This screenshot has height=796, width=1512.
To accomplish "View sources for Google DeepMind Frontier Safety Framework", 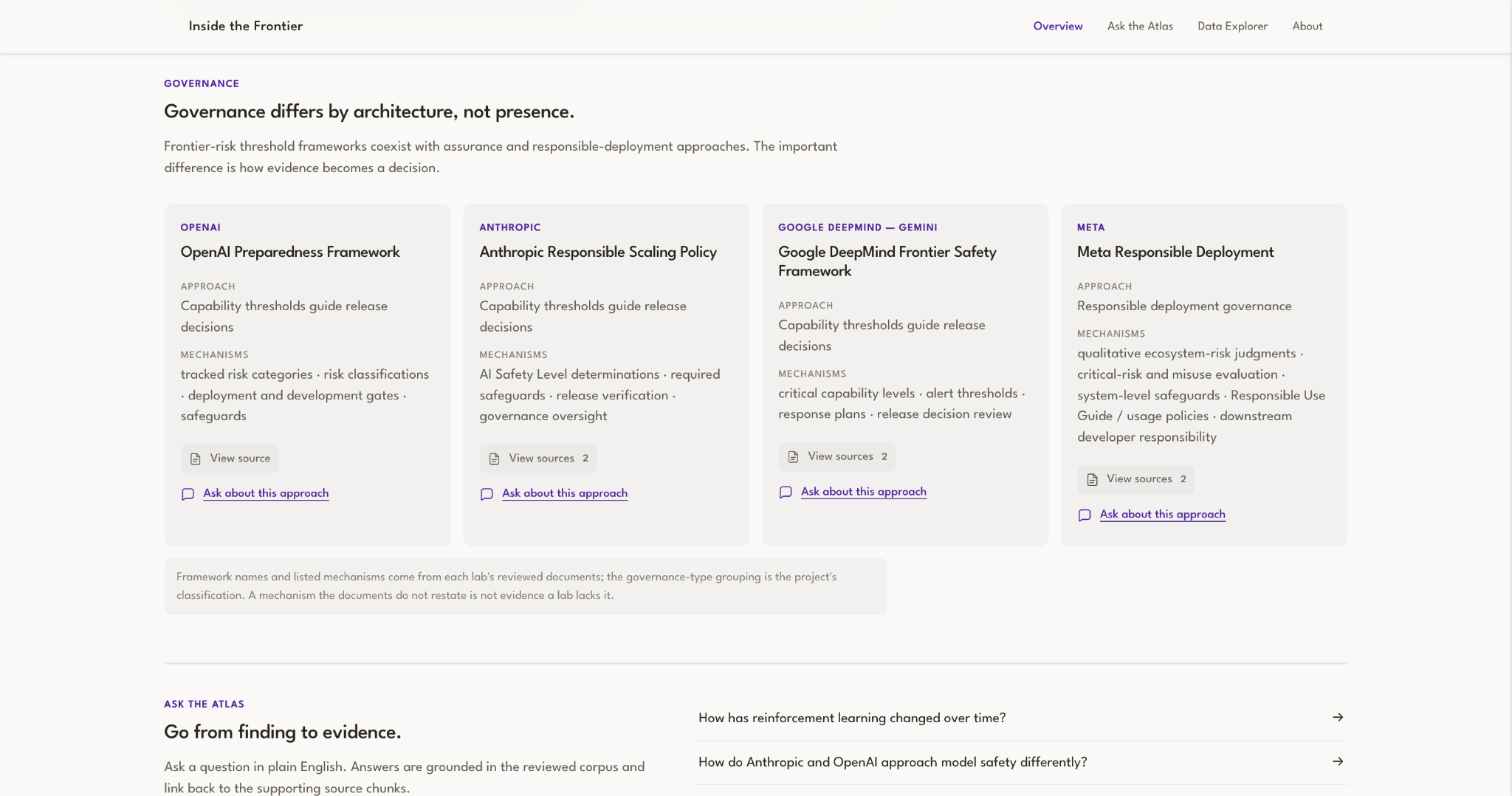I will point(836,457).
